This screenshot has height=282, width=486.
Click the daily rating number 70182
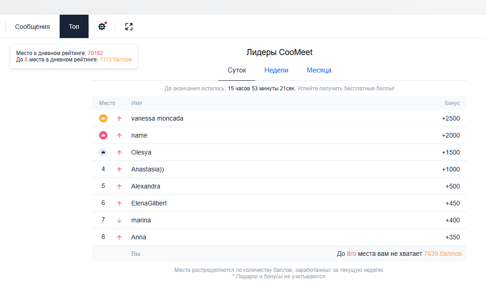point(95,53)
